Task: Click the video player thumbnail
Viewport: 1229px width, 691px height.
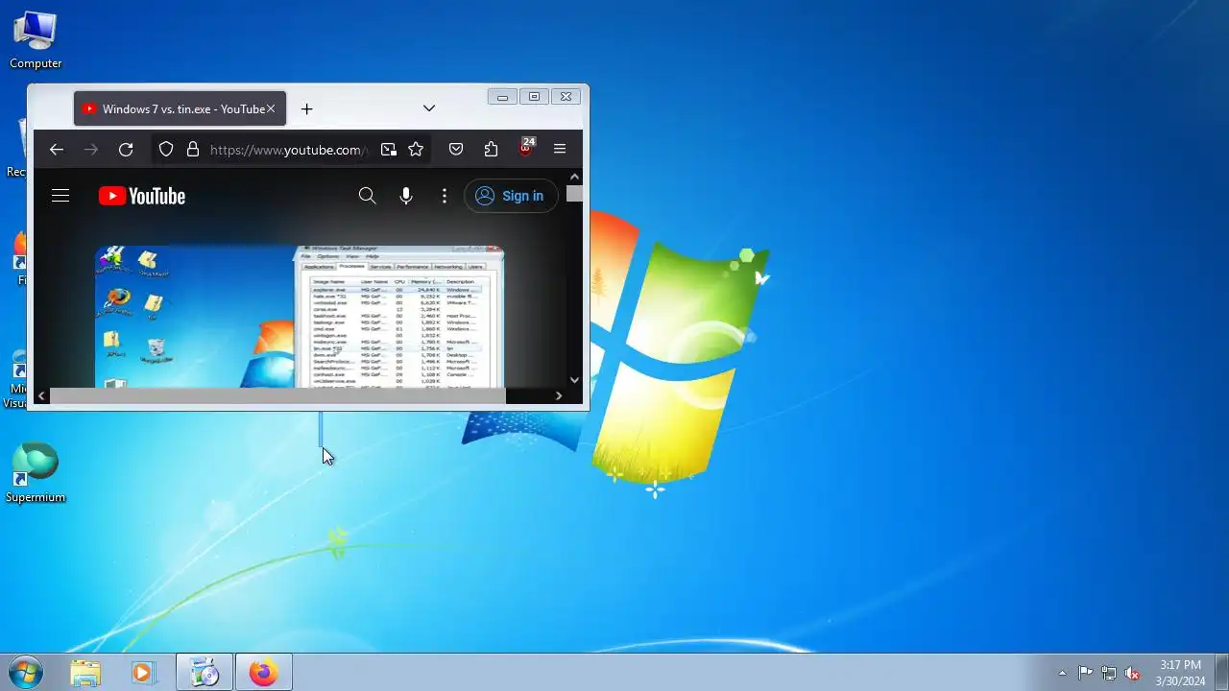Action: tap(300, 317)
